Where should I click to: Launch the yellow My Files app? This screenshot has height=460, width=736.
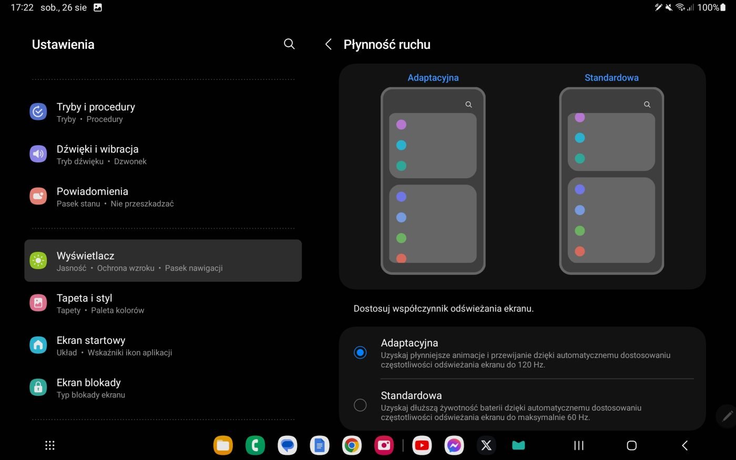pos(223,445)
